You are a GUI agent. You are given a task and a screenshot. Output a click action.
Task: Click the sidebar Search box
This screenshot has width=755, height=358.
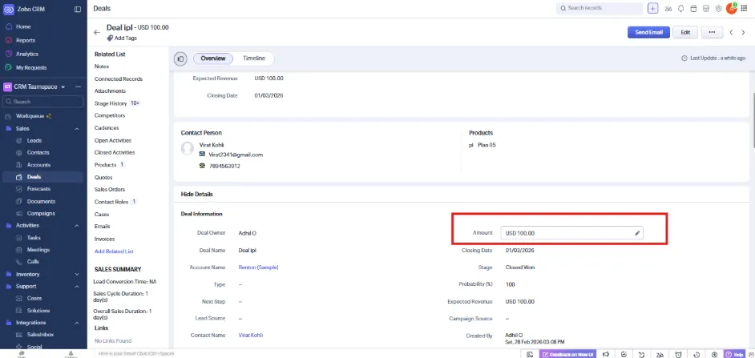(42, 102)
